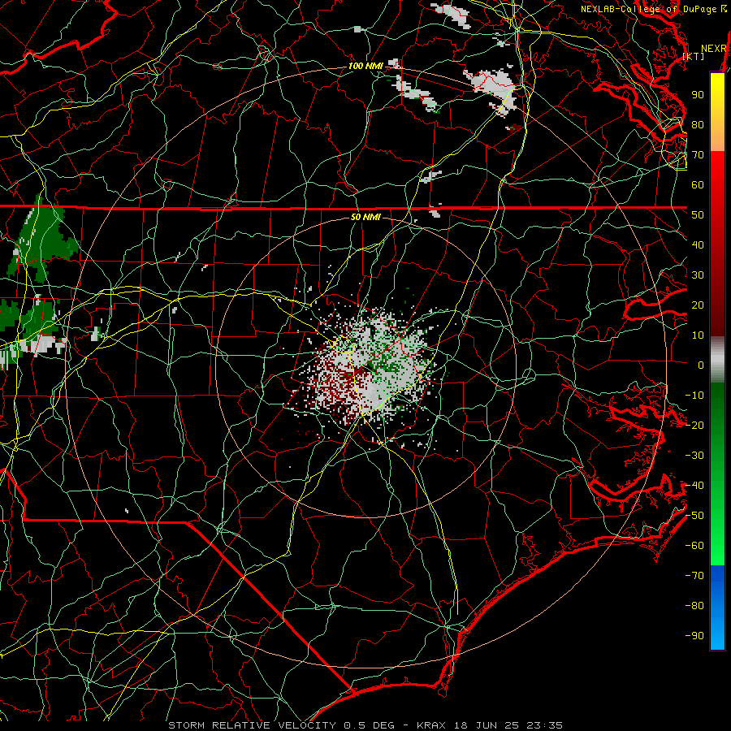Click the positive 30 value on velocity scale
The width and height of the screenshot is (731, 731).
pyautogui.click(x=698, y=275)
